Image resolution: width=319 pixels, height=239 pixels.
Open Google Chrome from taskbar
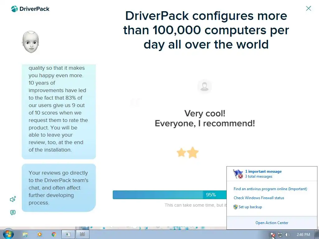(54, 234)
